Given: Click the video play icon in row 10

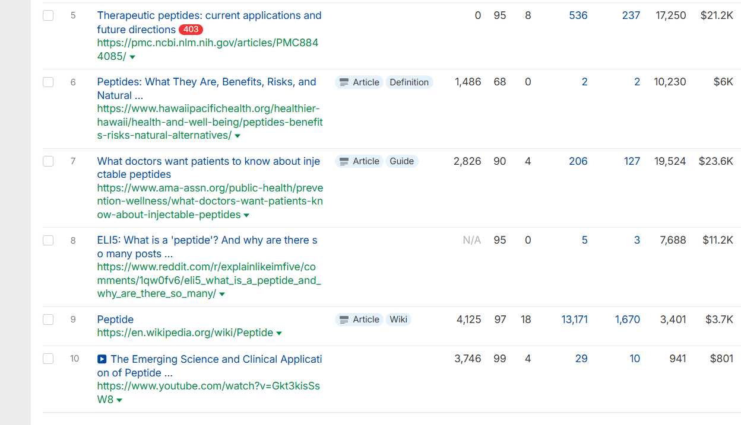Looking at the screenshot, I should (102, 359).
